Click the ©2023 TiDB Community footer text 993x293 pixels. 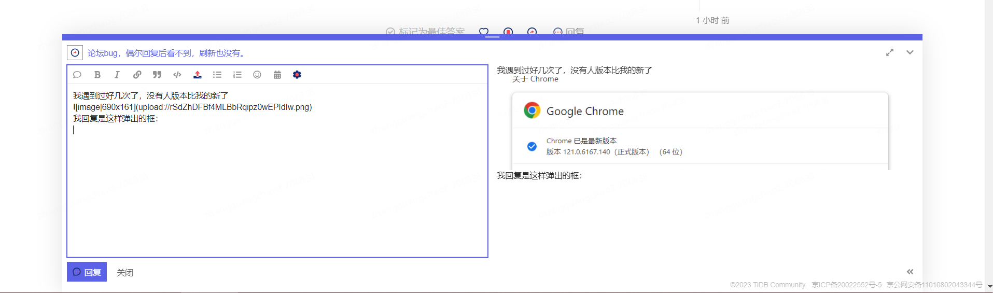(x=768, y=285)
